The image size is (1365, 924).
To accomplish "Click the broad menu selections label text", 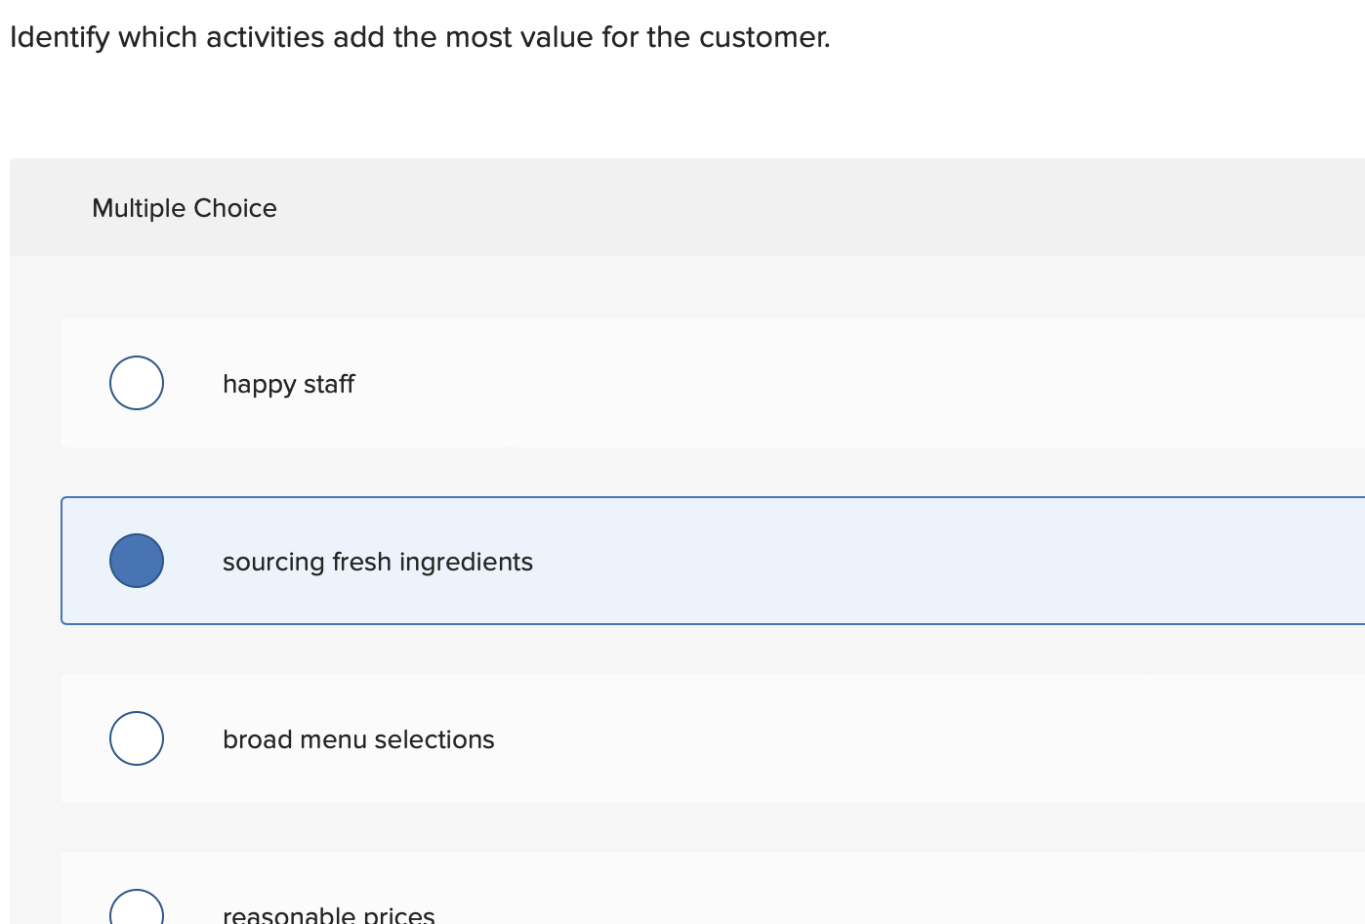I will click(358, 739).
